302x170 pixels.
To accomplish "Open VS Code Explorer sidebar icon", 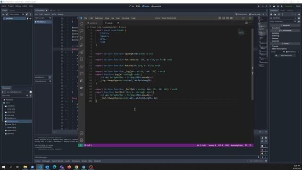I will pos(82,24).
